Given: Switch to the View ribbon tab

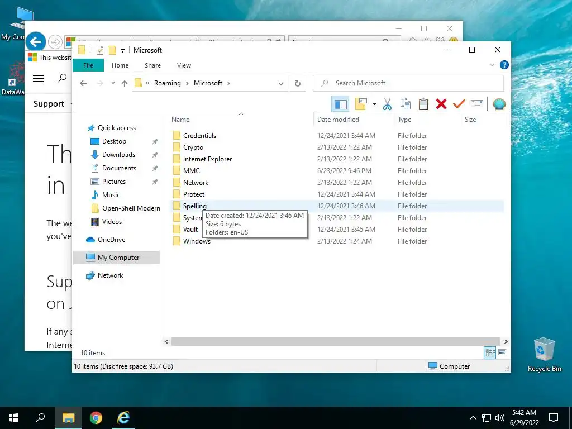Looking at the screenshot, I should (184, 65).
